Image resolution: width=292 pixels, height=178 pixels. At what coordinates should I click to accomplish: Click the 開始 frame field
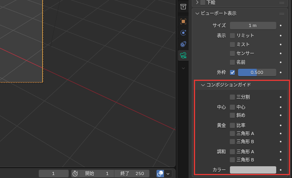97,174
